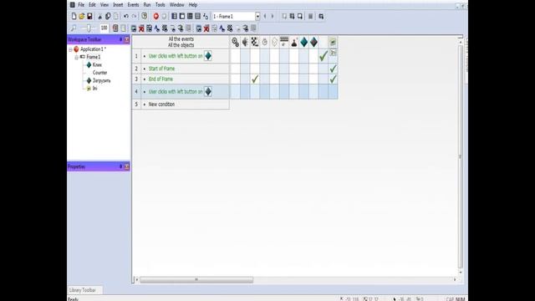Click 'All the events All the objects' header
Screen dimensions: 535x301
(x=181, y=42)
